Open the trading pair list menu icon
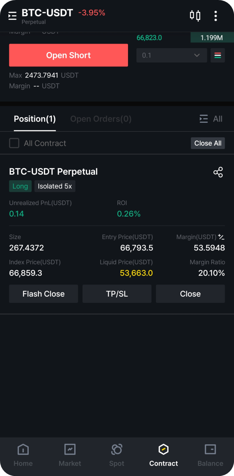The width and height of the screenshot is (234, 476). click(x=12, y=16)
